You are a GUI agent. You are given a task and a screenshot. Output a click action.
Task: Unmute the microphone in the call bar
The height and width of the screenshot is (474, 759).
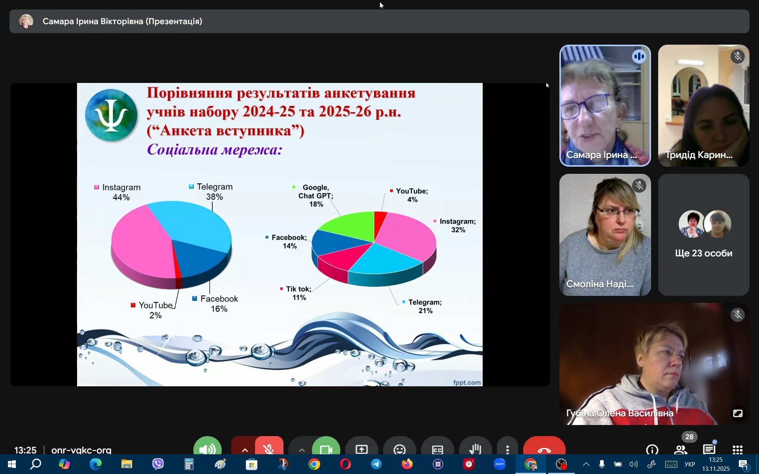[x=269, y=448]
